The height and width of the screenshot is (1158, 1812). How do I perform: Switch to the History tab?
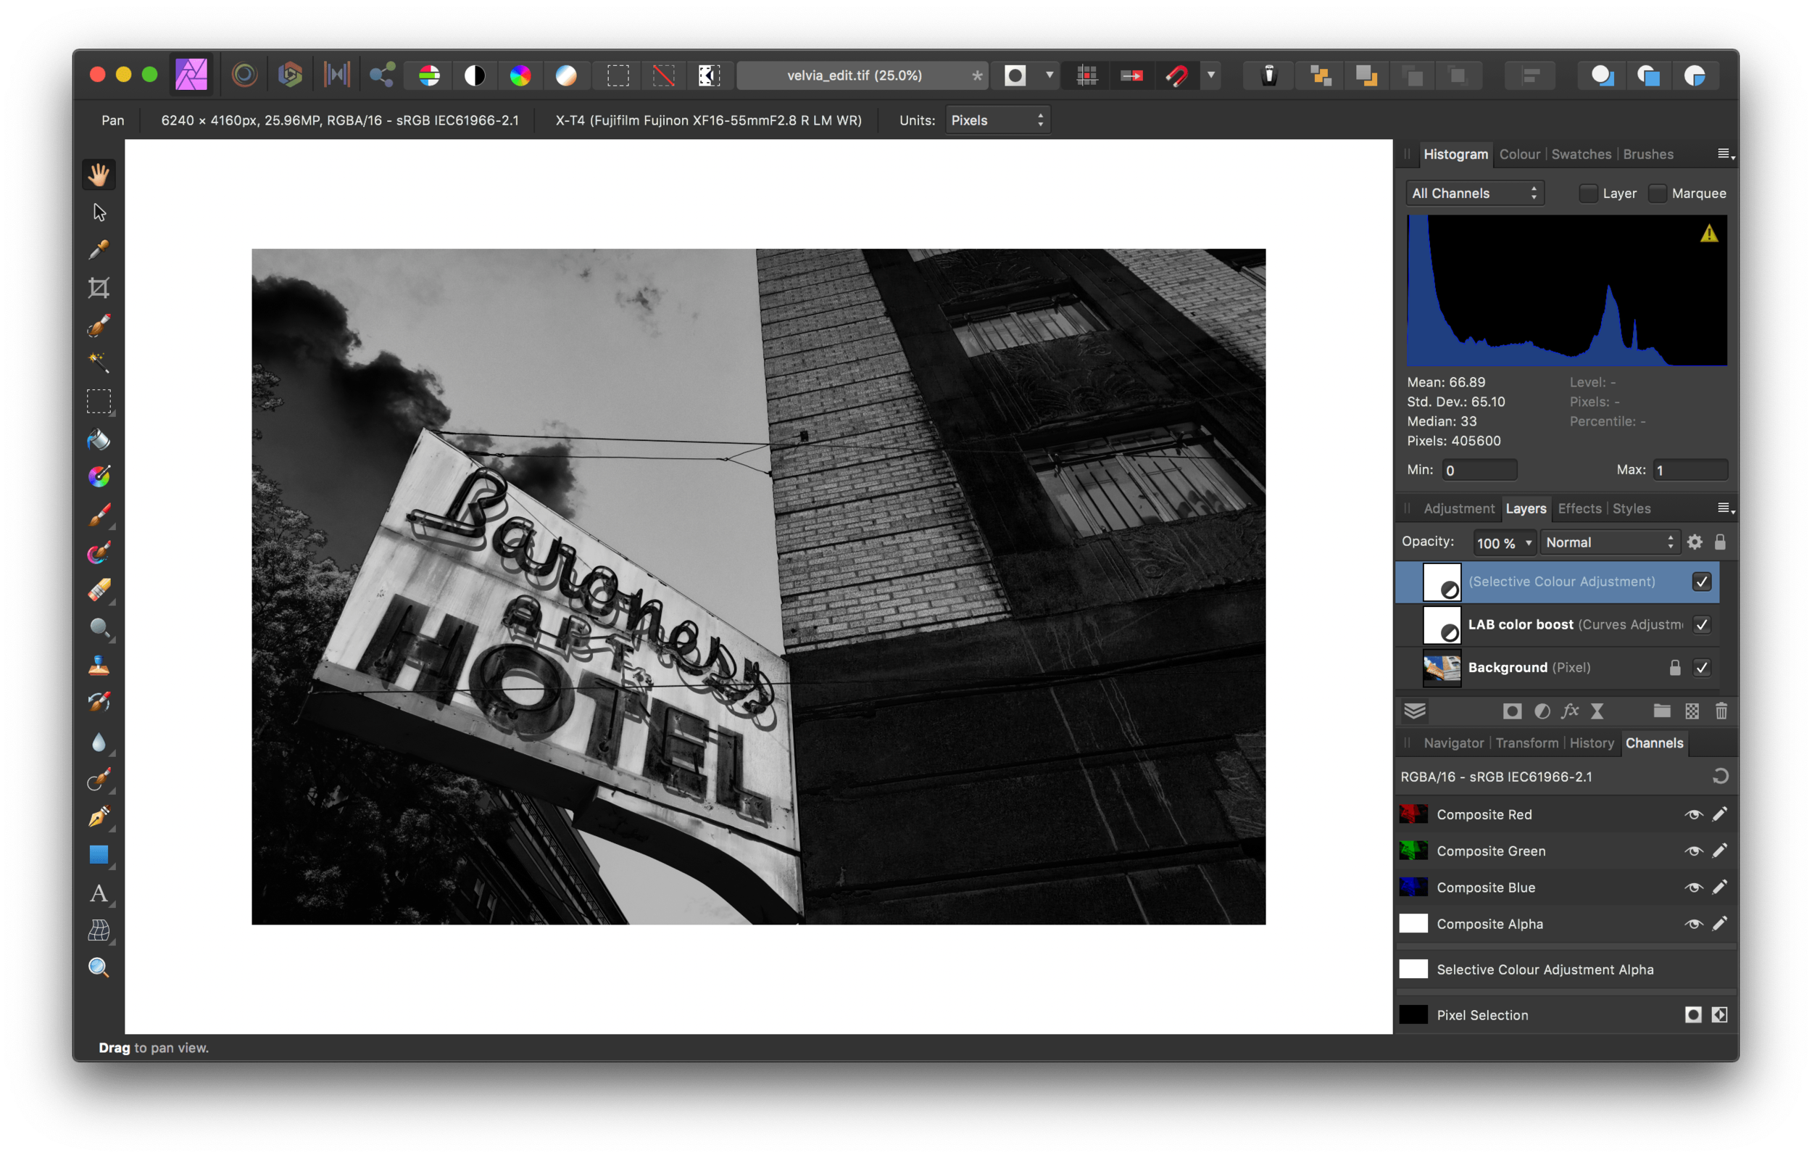(x=1592, y=743)
